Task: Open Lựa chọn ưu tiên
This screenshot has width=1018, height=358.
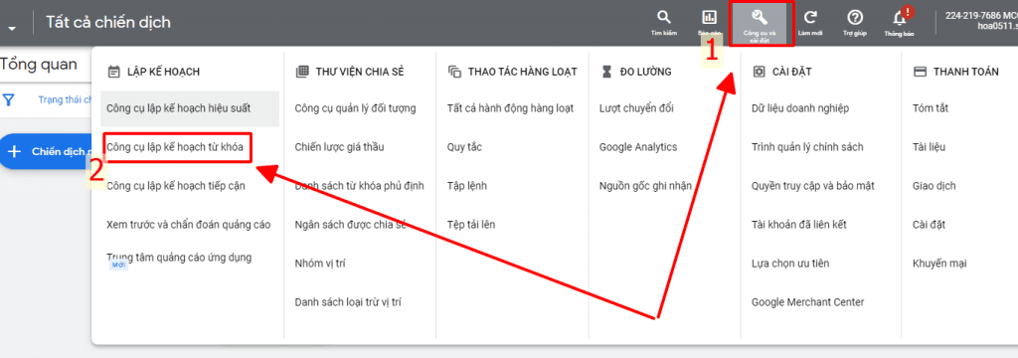Action: pos(790,264)
